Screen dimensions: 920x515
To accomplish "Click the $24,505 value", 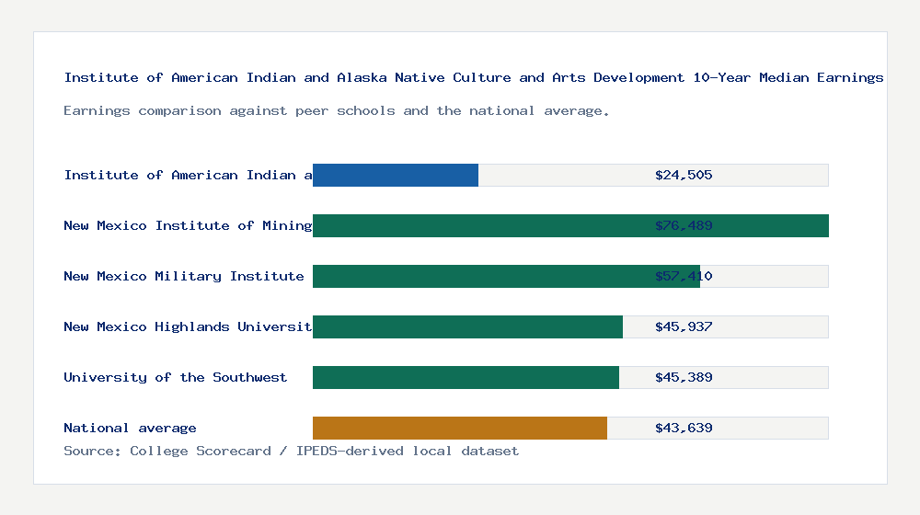I will 684,175.
